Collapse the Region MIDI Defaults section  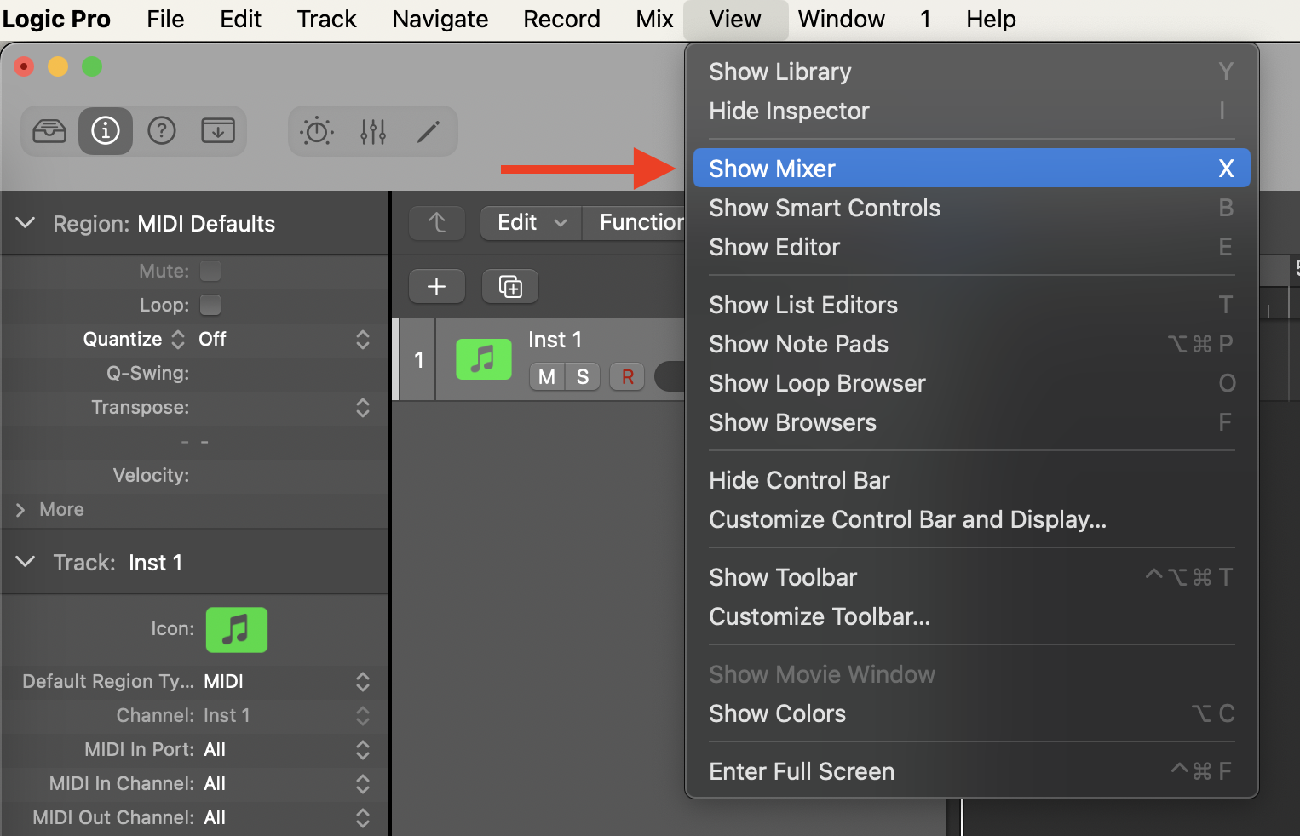coord(26,223)
